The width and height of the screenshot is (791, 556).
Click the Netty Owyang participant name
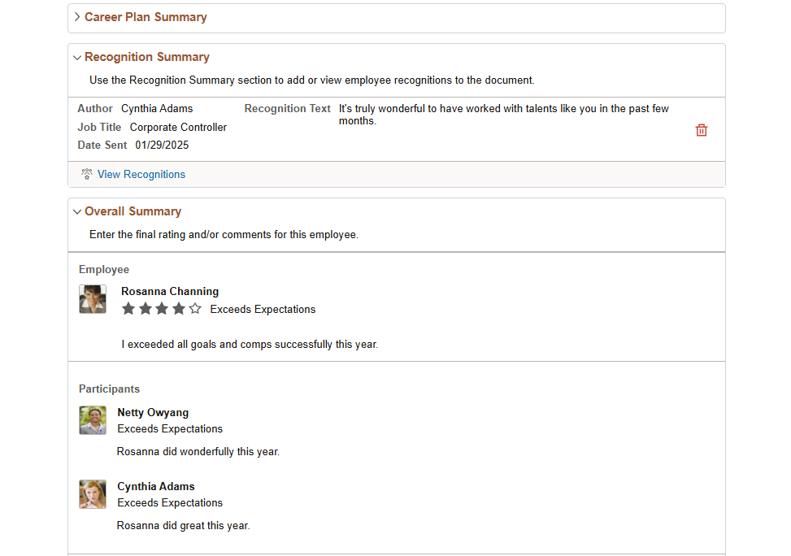pyautogui.click(x=153, y=412)
